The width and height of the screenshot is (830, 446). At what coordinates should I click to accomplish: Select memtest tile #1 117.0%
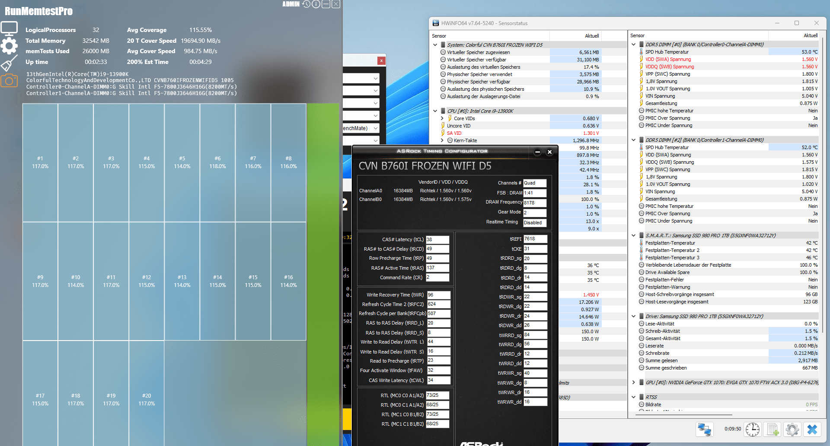[x=40, y=162]
